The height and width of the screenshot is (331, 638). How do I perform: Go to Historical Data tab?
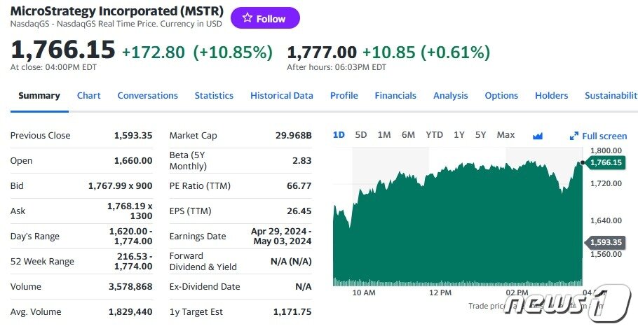coord(282,96)
